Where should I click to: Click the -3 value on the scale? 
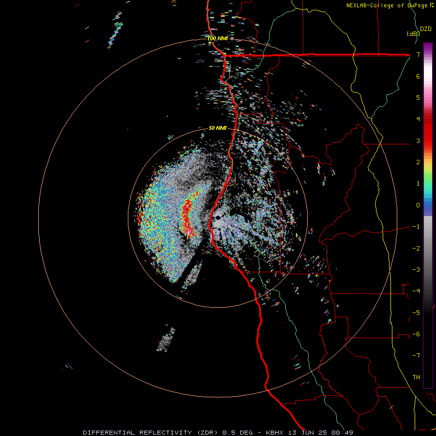[x=416, y=270]
